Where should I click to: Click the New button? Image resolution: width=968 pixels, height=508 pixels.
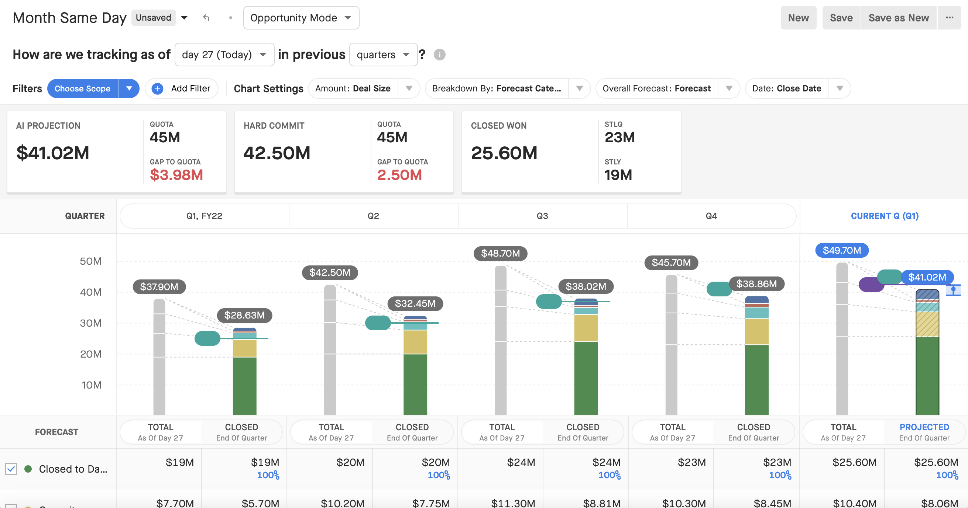(x=798, y=18)
